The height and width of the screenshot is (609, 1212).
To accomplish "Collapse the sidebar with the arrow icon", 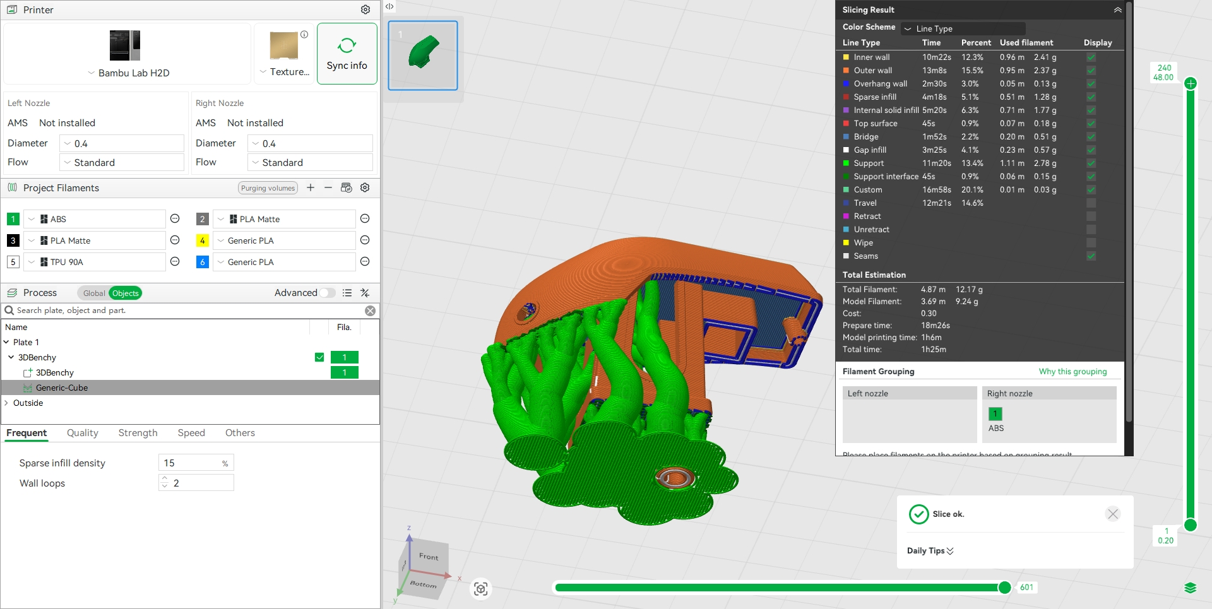I will [x=389, y=6].
